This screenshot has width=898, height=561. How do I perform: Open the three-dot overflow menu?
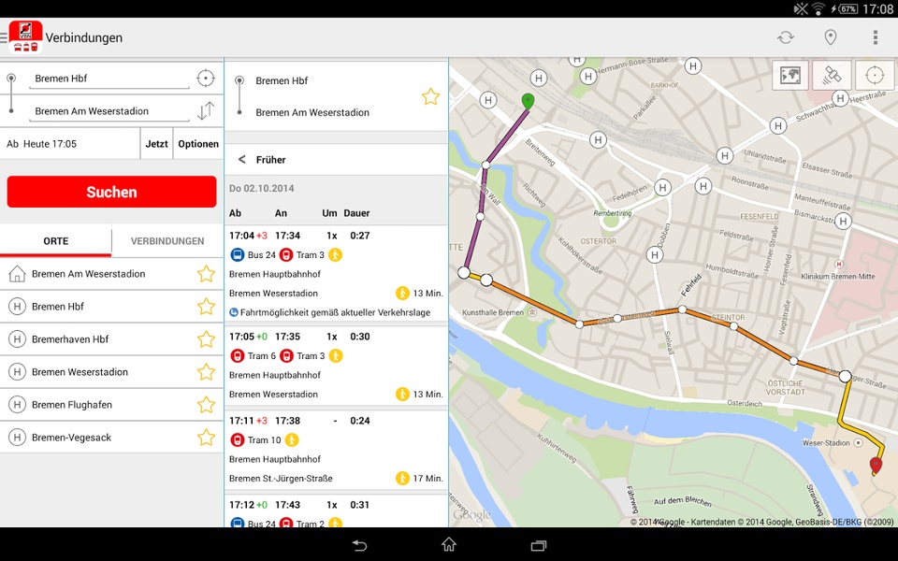click(x=876, y=37)
